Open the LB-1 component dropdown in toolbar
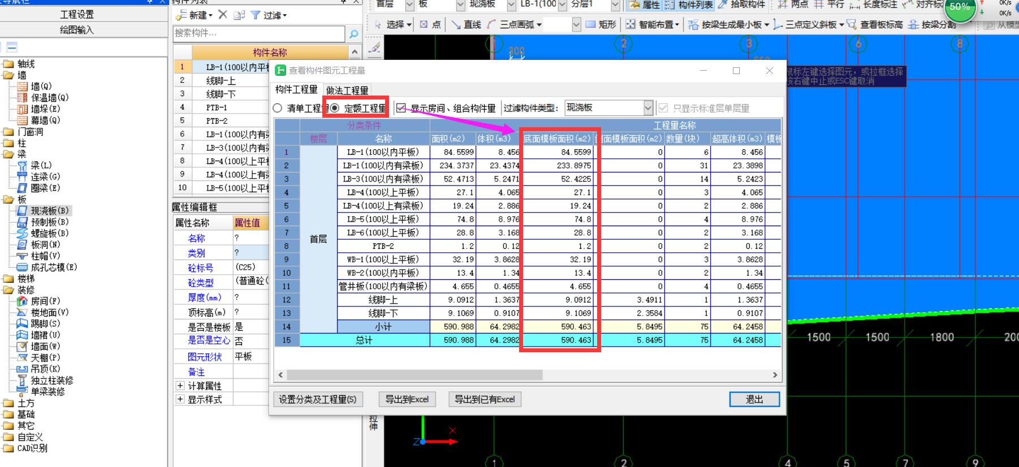Image resolution: width=1019 pixels, height=467 pixels. (x=562, y=5)
